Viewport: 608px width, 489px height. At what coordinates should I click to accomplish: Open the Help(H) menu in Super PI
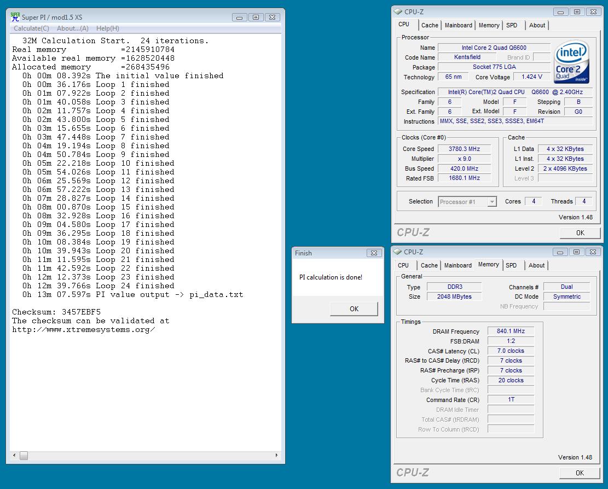click(x=107, y=28)
